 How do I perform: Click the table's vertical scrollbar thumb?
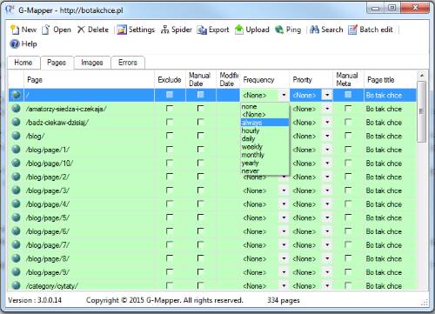(x=421, y=111)
